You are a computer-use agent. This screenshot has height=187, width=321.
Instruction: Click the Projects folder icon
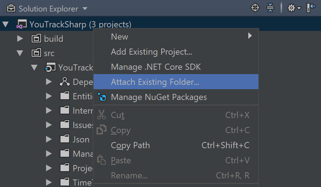(x=65, y=167)
